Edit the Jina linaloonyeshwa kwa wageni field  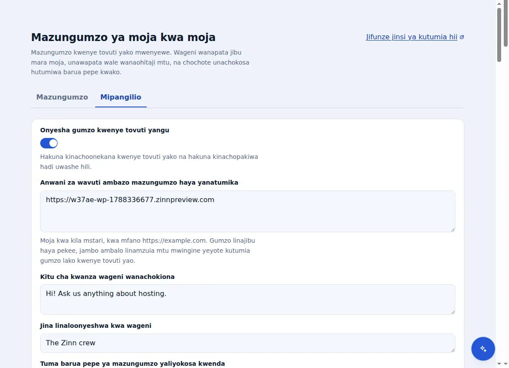tap(248, 343)
